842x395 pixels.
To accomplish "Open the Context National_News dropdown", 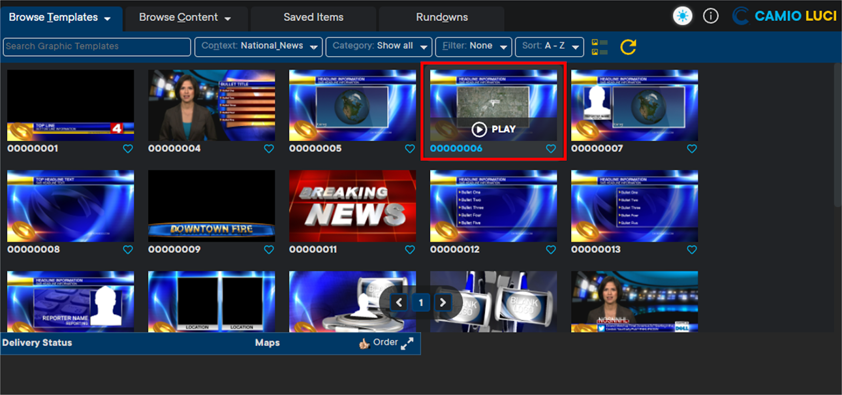I will click(258, 46).
